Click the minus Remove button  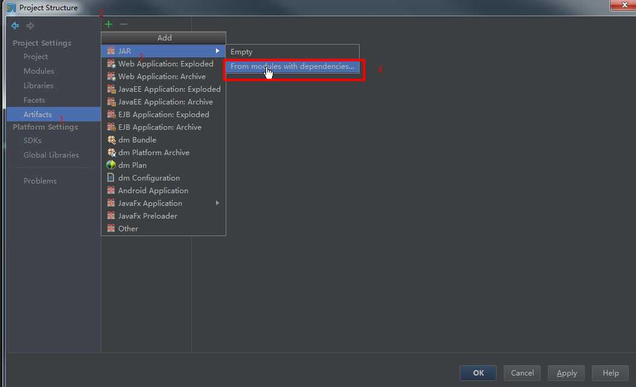pyautogui.click(x=124, y=24)
